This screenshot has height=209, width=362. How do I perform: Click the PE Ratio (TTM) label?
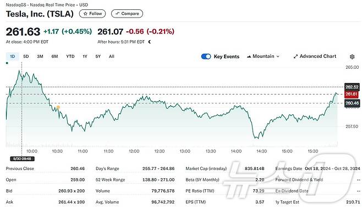[200, 191]
